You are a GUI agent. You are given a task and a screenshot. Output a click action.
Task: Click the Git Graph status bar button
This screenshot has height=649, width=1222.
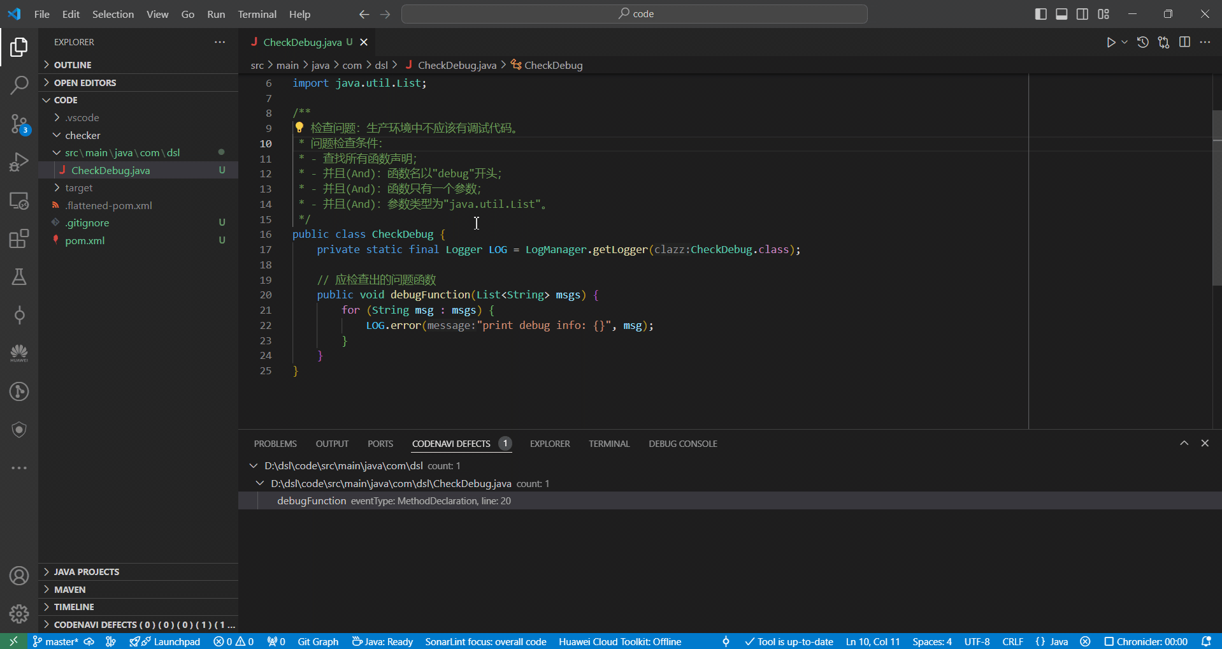318,641
